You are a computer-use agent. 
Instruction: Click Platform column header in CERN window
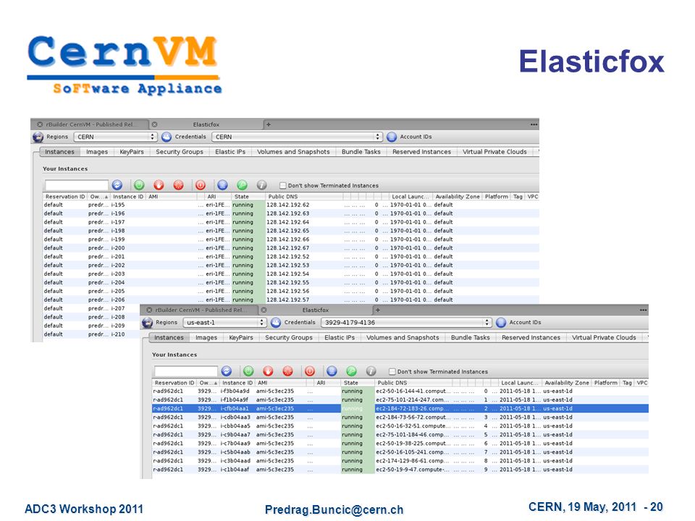[x=497, y=197]
